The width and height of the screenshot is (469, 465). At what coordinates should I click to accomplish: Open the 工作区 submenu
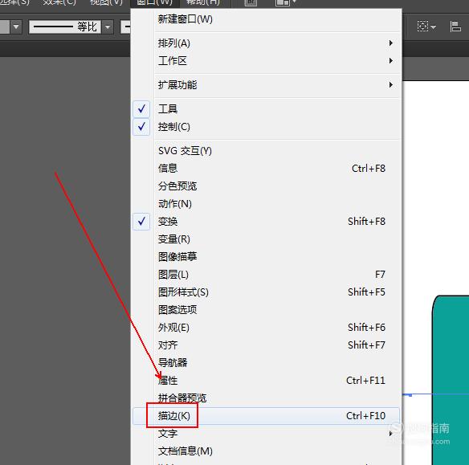tap(266, 61)
